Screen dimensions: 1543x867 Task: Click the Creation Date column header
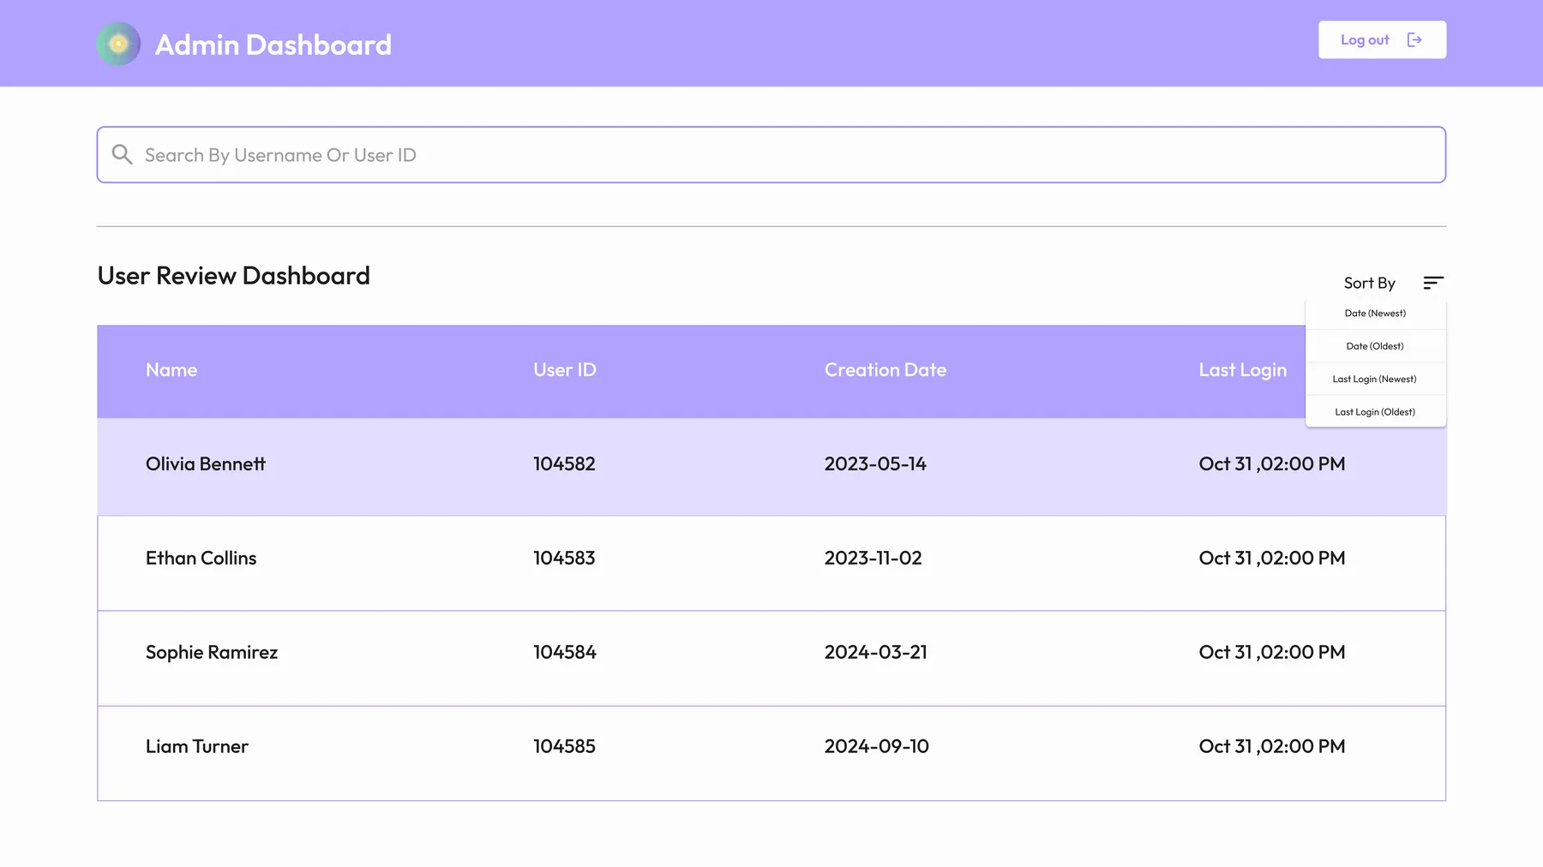pyautogui.click(x=886, y=370)
